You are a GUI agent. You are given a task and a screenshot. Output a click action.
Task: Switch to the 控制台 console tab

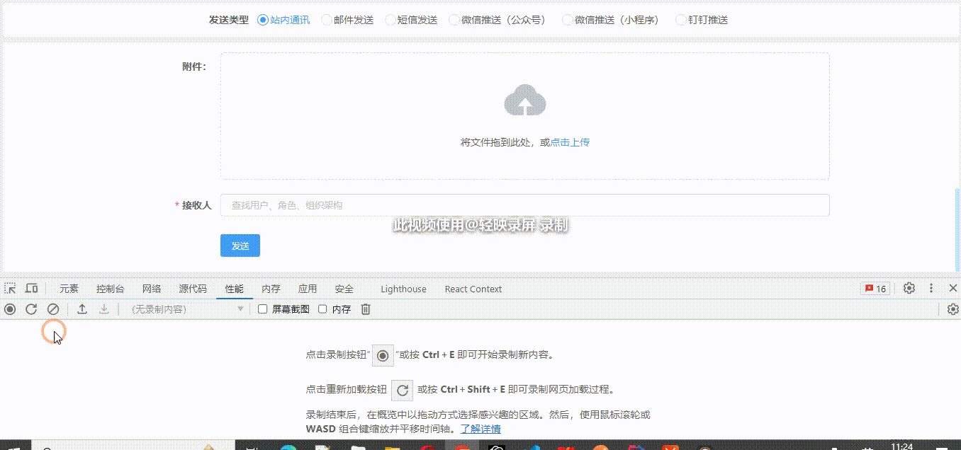(110, 288)
